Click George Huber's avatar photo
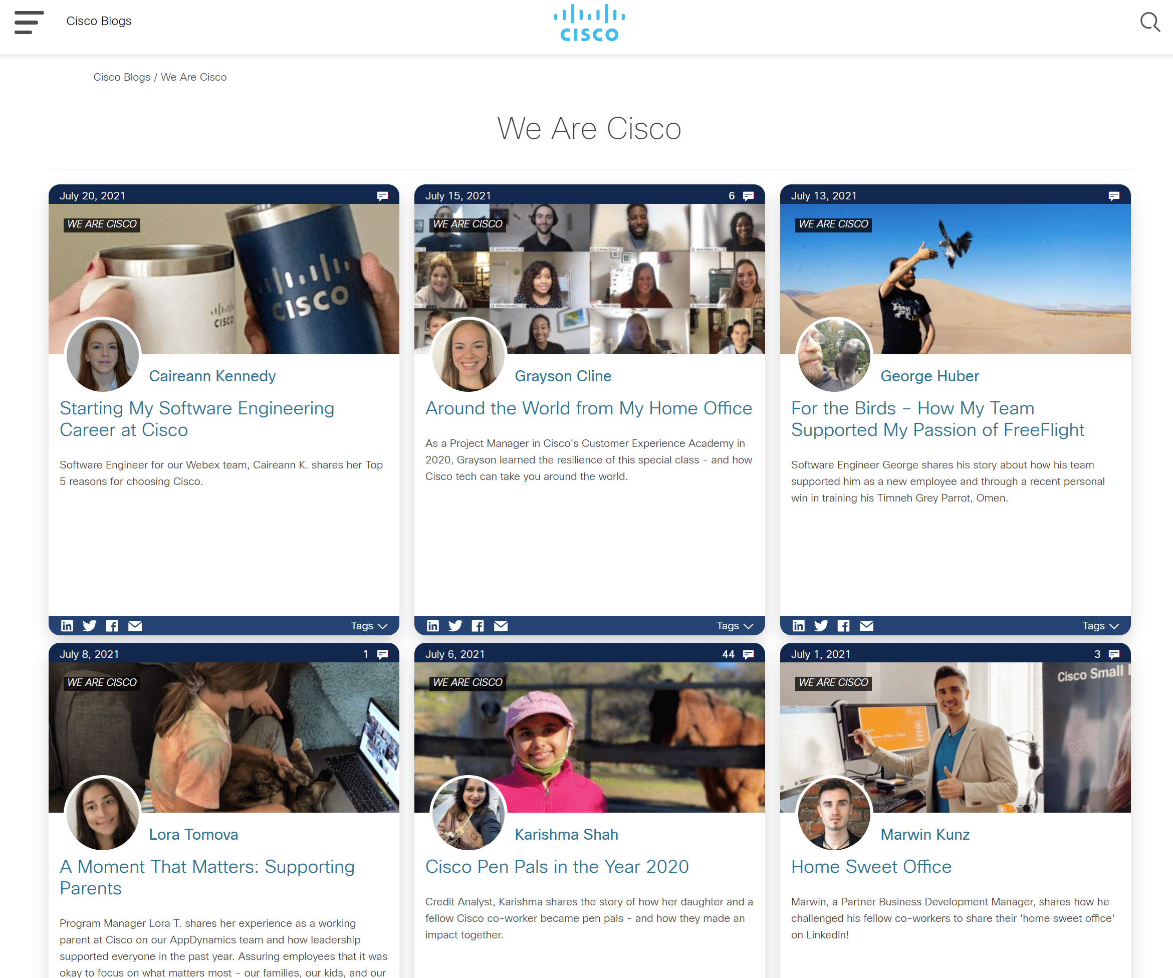1173x978 pixels. (x=834, y=355)
